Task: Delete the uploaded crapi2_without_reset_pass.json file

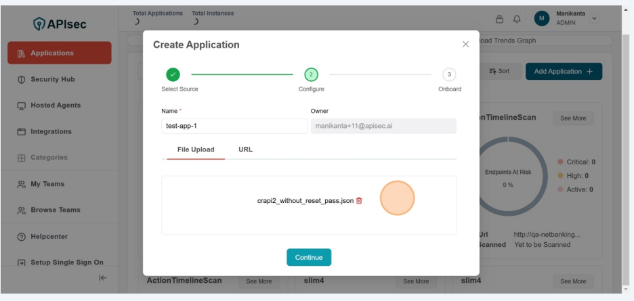Action: click(359, 201)
